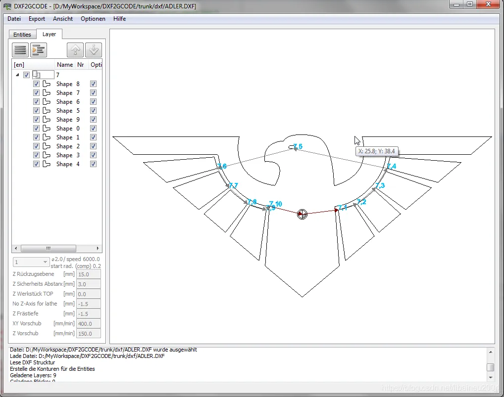The image size is (504, 397).
Task: Click the folder icon beside Shape 4
Action: tap(47, 164)
